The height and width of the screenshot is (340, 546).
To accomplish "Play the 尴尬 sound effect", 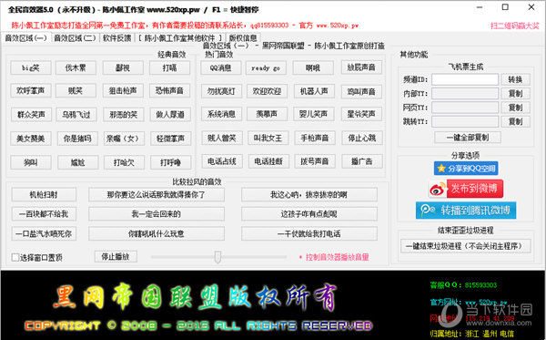I will 77,162.
